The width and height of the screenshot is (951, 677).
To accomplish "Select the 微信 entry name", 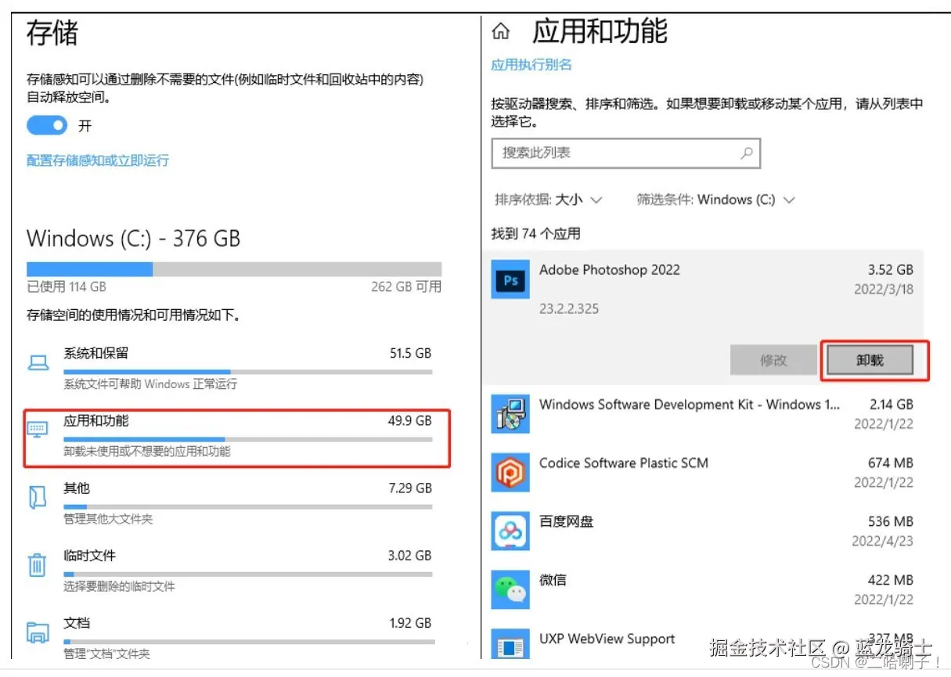I will (553, 580).
